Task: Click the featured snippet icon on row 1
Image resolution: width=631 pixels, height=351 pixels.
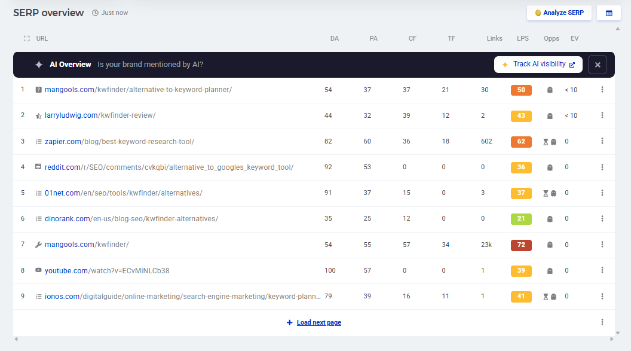Action: tap(38, 90)
